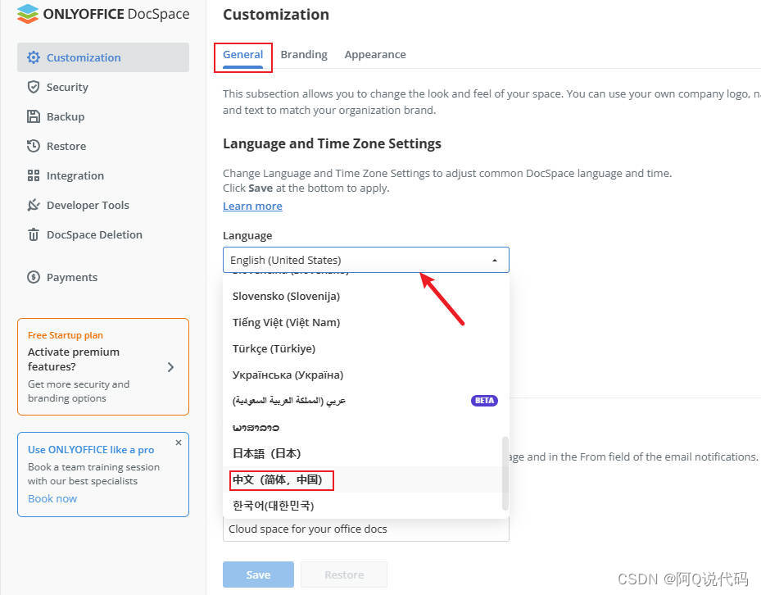
Task: Open Integration settings in the sidebar
Action: [x=103, y=176]
